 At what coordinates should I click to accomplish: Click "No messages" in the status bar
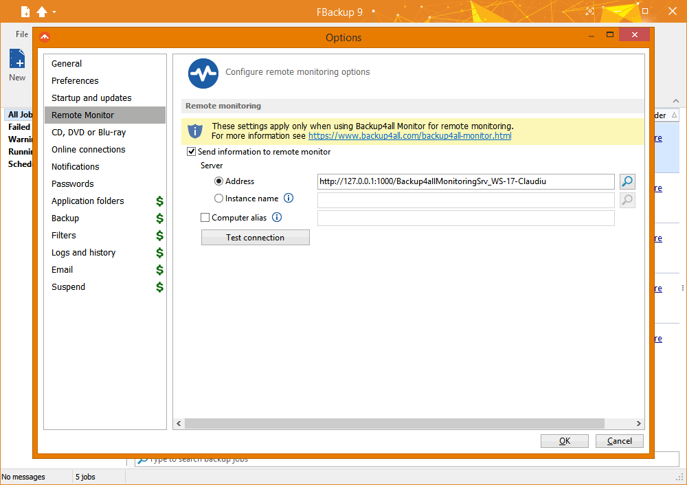[x=23, y=477]
